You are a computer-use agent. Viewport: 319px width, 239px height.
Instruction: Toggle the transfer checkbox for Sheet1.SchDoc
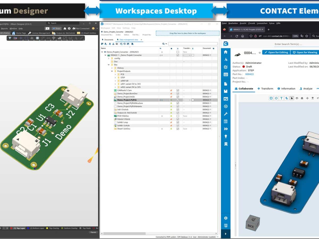[178, 129]
